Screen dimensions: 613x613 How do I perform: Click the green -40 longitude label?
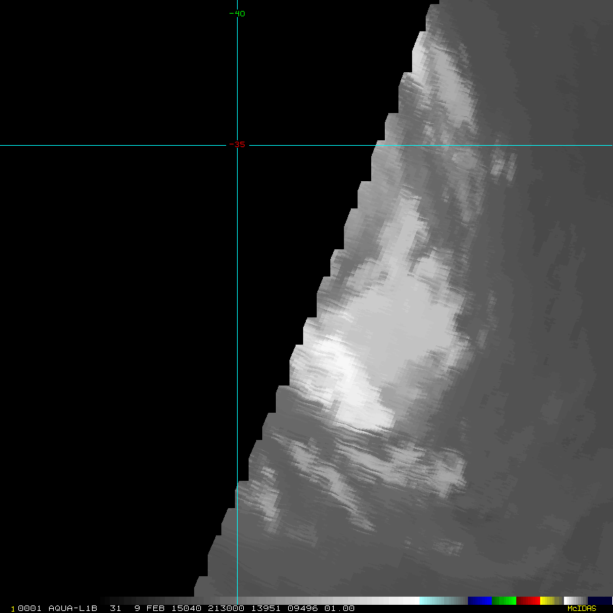pyautogui.click(x=237, y=14)
